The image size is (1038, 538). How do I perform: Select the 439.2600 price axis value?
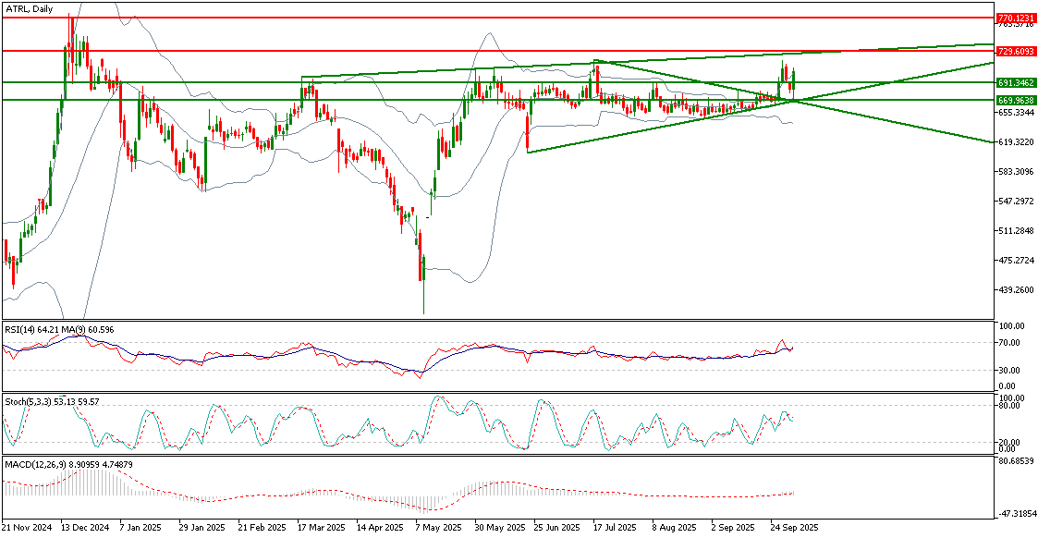(1017, 290)
